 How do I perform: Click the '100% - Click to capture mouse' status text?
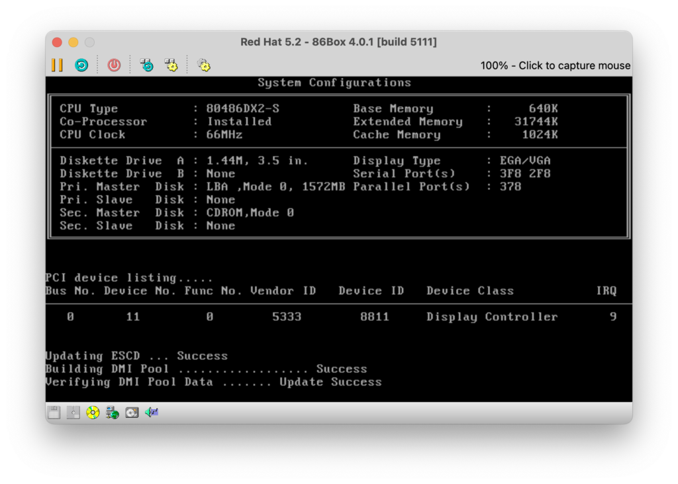click(556, 65)
